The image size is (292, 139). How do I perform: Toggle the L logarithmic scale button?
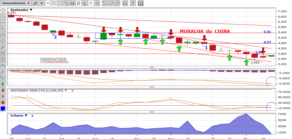click(85, 3)
